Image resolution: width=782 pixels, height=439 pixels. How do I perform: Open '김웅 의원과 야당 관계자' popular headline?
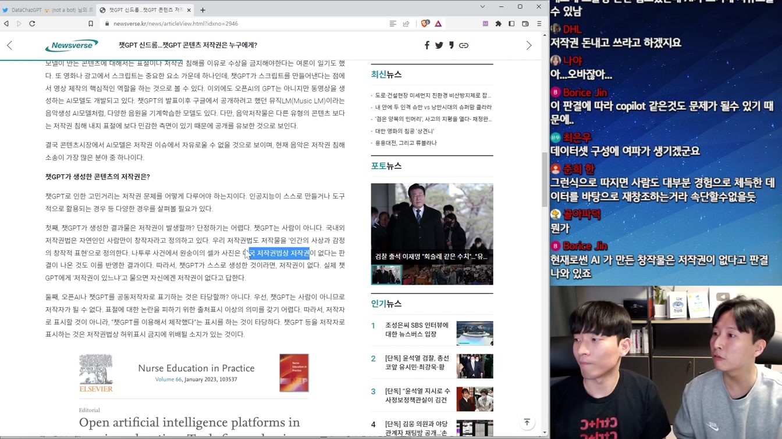coord(416,429)
